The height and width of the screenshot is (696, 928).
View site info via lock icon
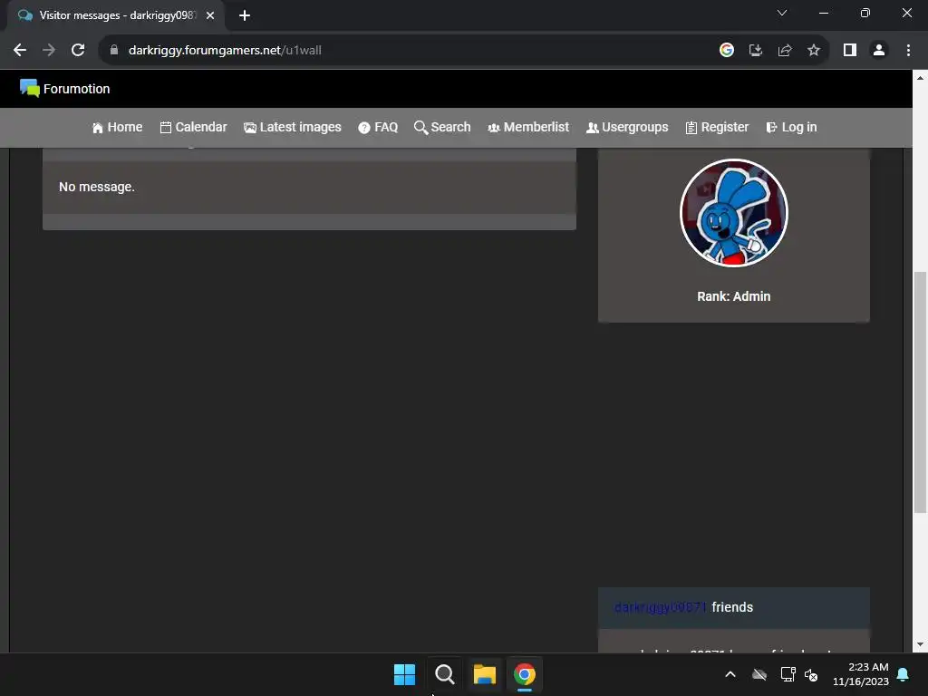tap(114, 51)
